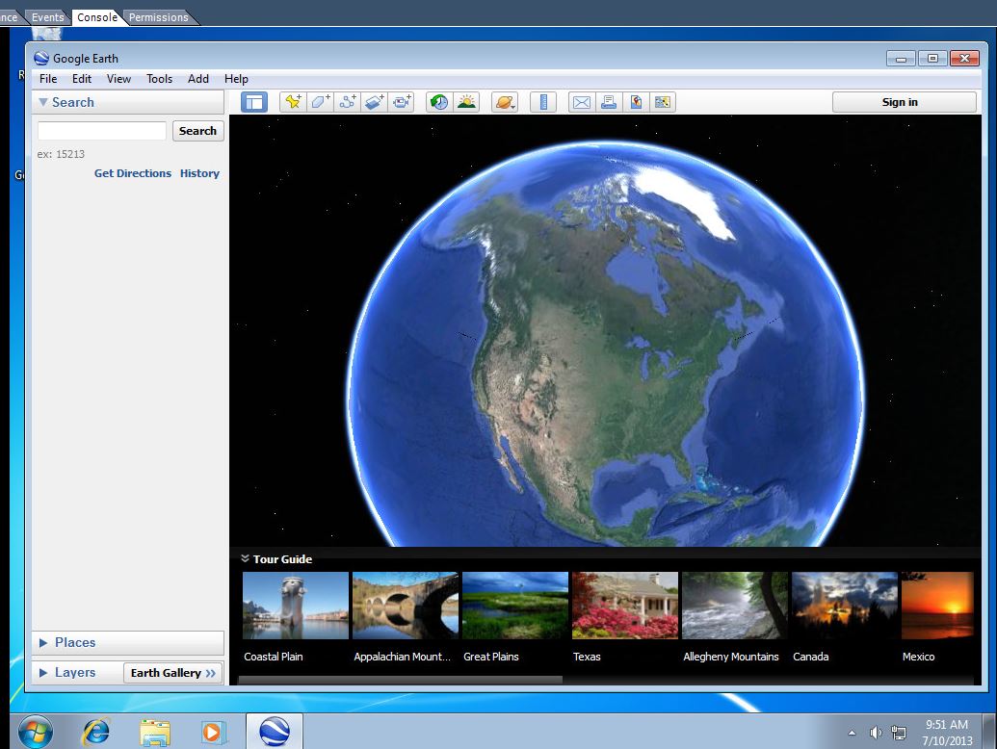Click the search input field
This screenshot has width=997, height=749.
click(x=102, y=131)
